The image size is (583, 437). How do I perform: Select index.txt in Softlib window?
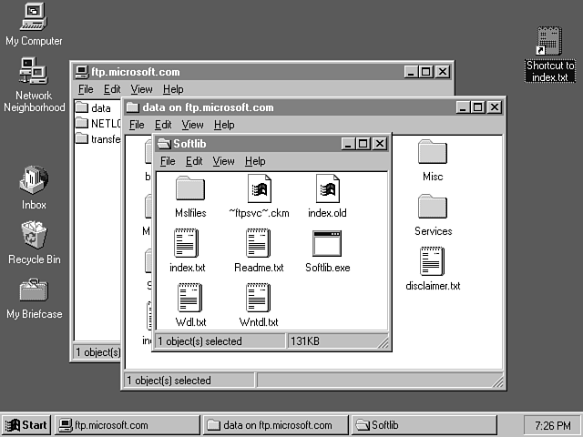pyautogui.click(x=188, y=244)
